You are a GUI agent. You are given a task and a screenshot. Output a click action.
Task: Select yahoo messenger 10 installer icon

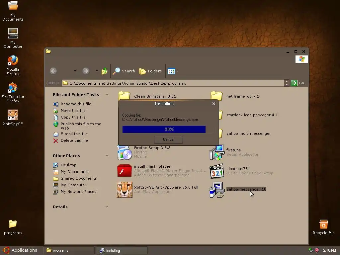click(216, 190)
